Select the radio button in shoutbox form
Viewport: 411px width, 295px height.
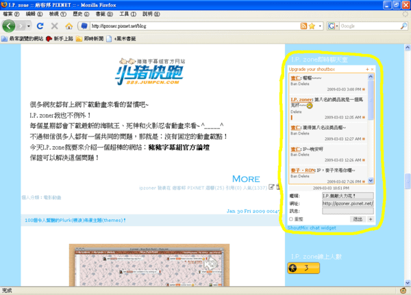coord(290,219)
